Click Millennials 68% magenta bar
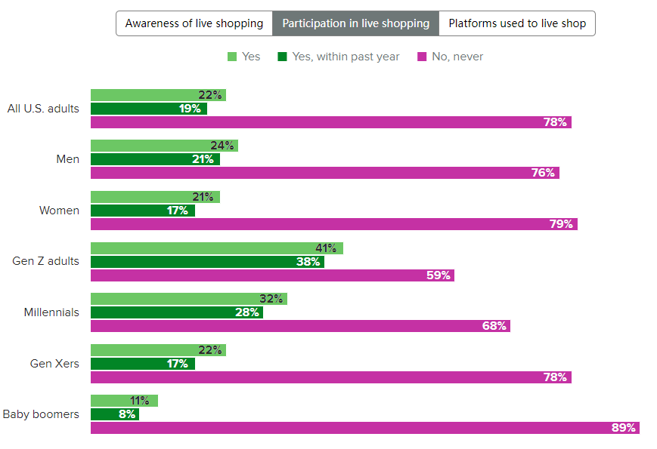657x449 pixels. point(300,326)
